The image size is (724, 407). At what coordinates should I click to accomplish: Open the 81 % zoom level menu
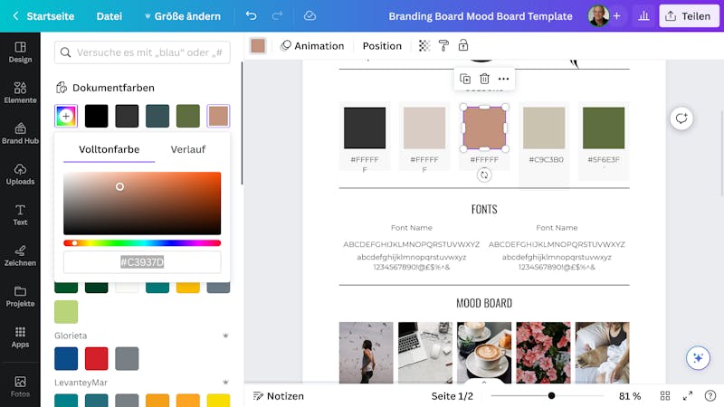click(x=630, y=396)
